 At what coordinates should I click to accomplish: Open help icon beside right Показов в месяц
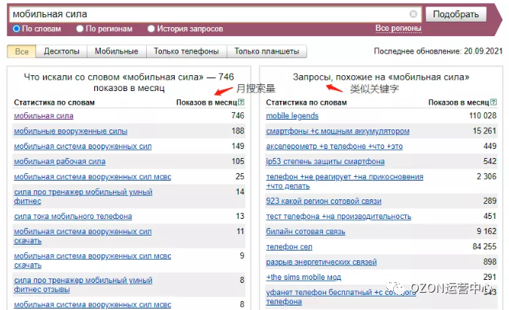pos(493,102)
